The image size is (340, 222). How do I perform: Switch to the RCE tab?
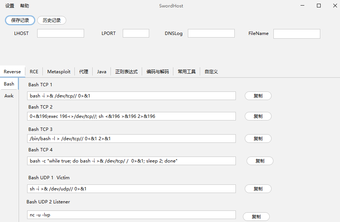(x=34, y=71)
